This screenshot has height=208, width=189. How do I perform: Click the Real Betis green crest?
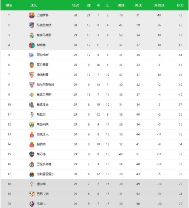pyautogui.click(x=32, y=95)
